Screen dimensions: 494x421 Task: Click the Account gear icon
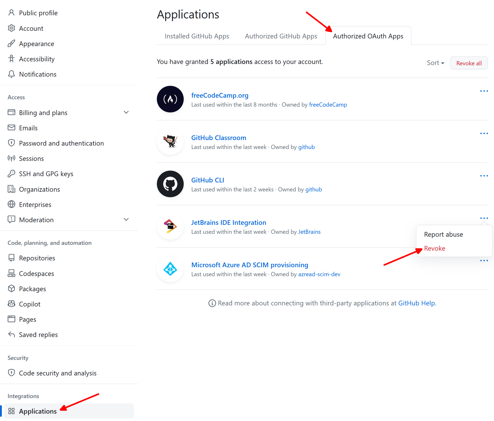(11, 28)
